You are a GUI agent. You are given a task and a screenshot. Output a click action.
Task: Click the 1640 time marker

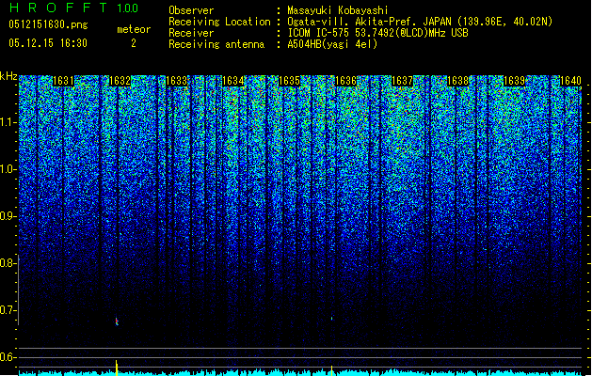570,81
